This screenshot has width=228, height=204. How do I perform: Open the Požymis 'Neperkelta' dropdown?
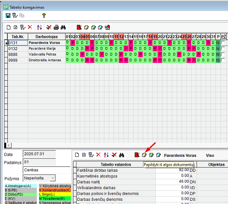(52, 178)
